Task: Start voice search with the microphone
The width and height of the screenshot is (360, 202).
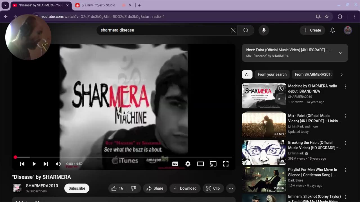Action: point(264,30)
